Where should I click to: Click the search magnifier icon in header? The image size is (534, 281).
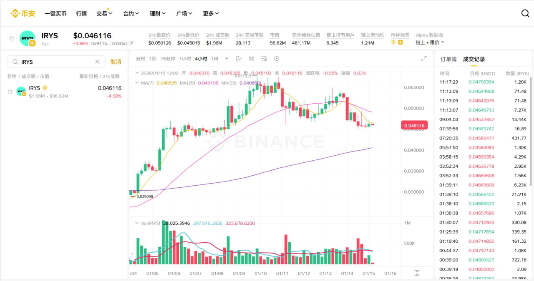[525, 13]
